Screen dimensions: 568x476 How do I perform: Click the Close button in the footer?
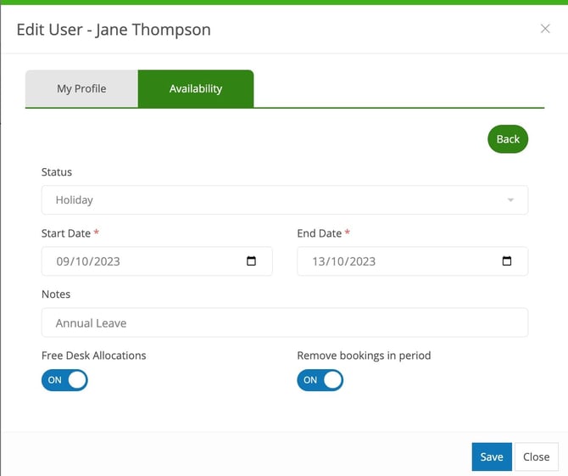tap(536, 456)
